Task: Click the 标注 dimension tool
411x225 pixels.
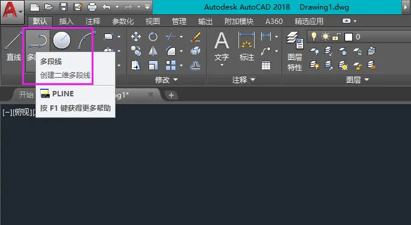Action: pyautogui.click(x=246, y=46)
